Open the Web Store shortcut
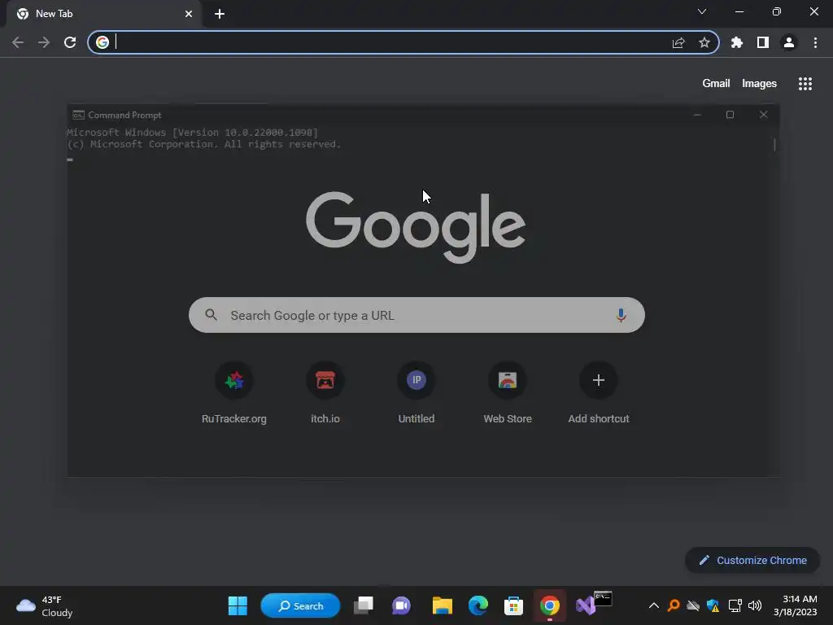The image size is (833, 625). [508, 393]
